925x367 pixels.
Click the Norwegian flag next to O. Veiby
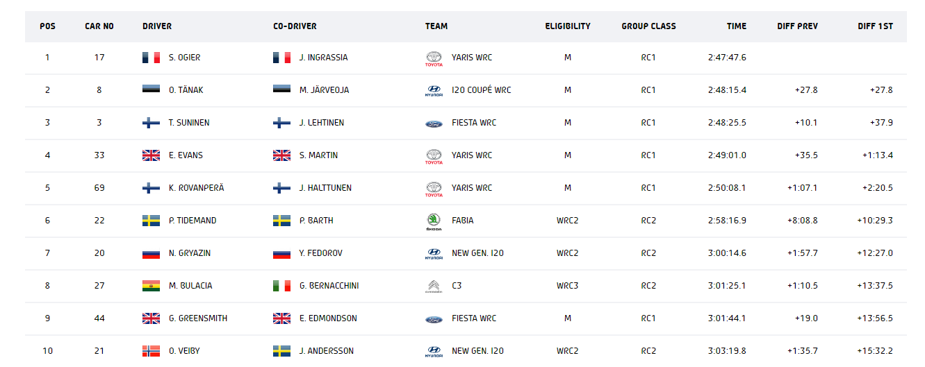[x=151, y=351]
